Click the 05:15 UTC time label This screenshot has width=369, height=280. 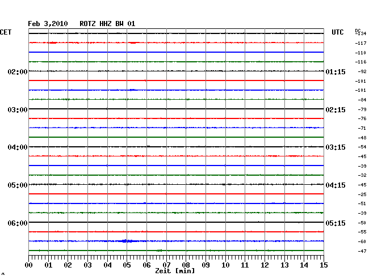[336, 223]
